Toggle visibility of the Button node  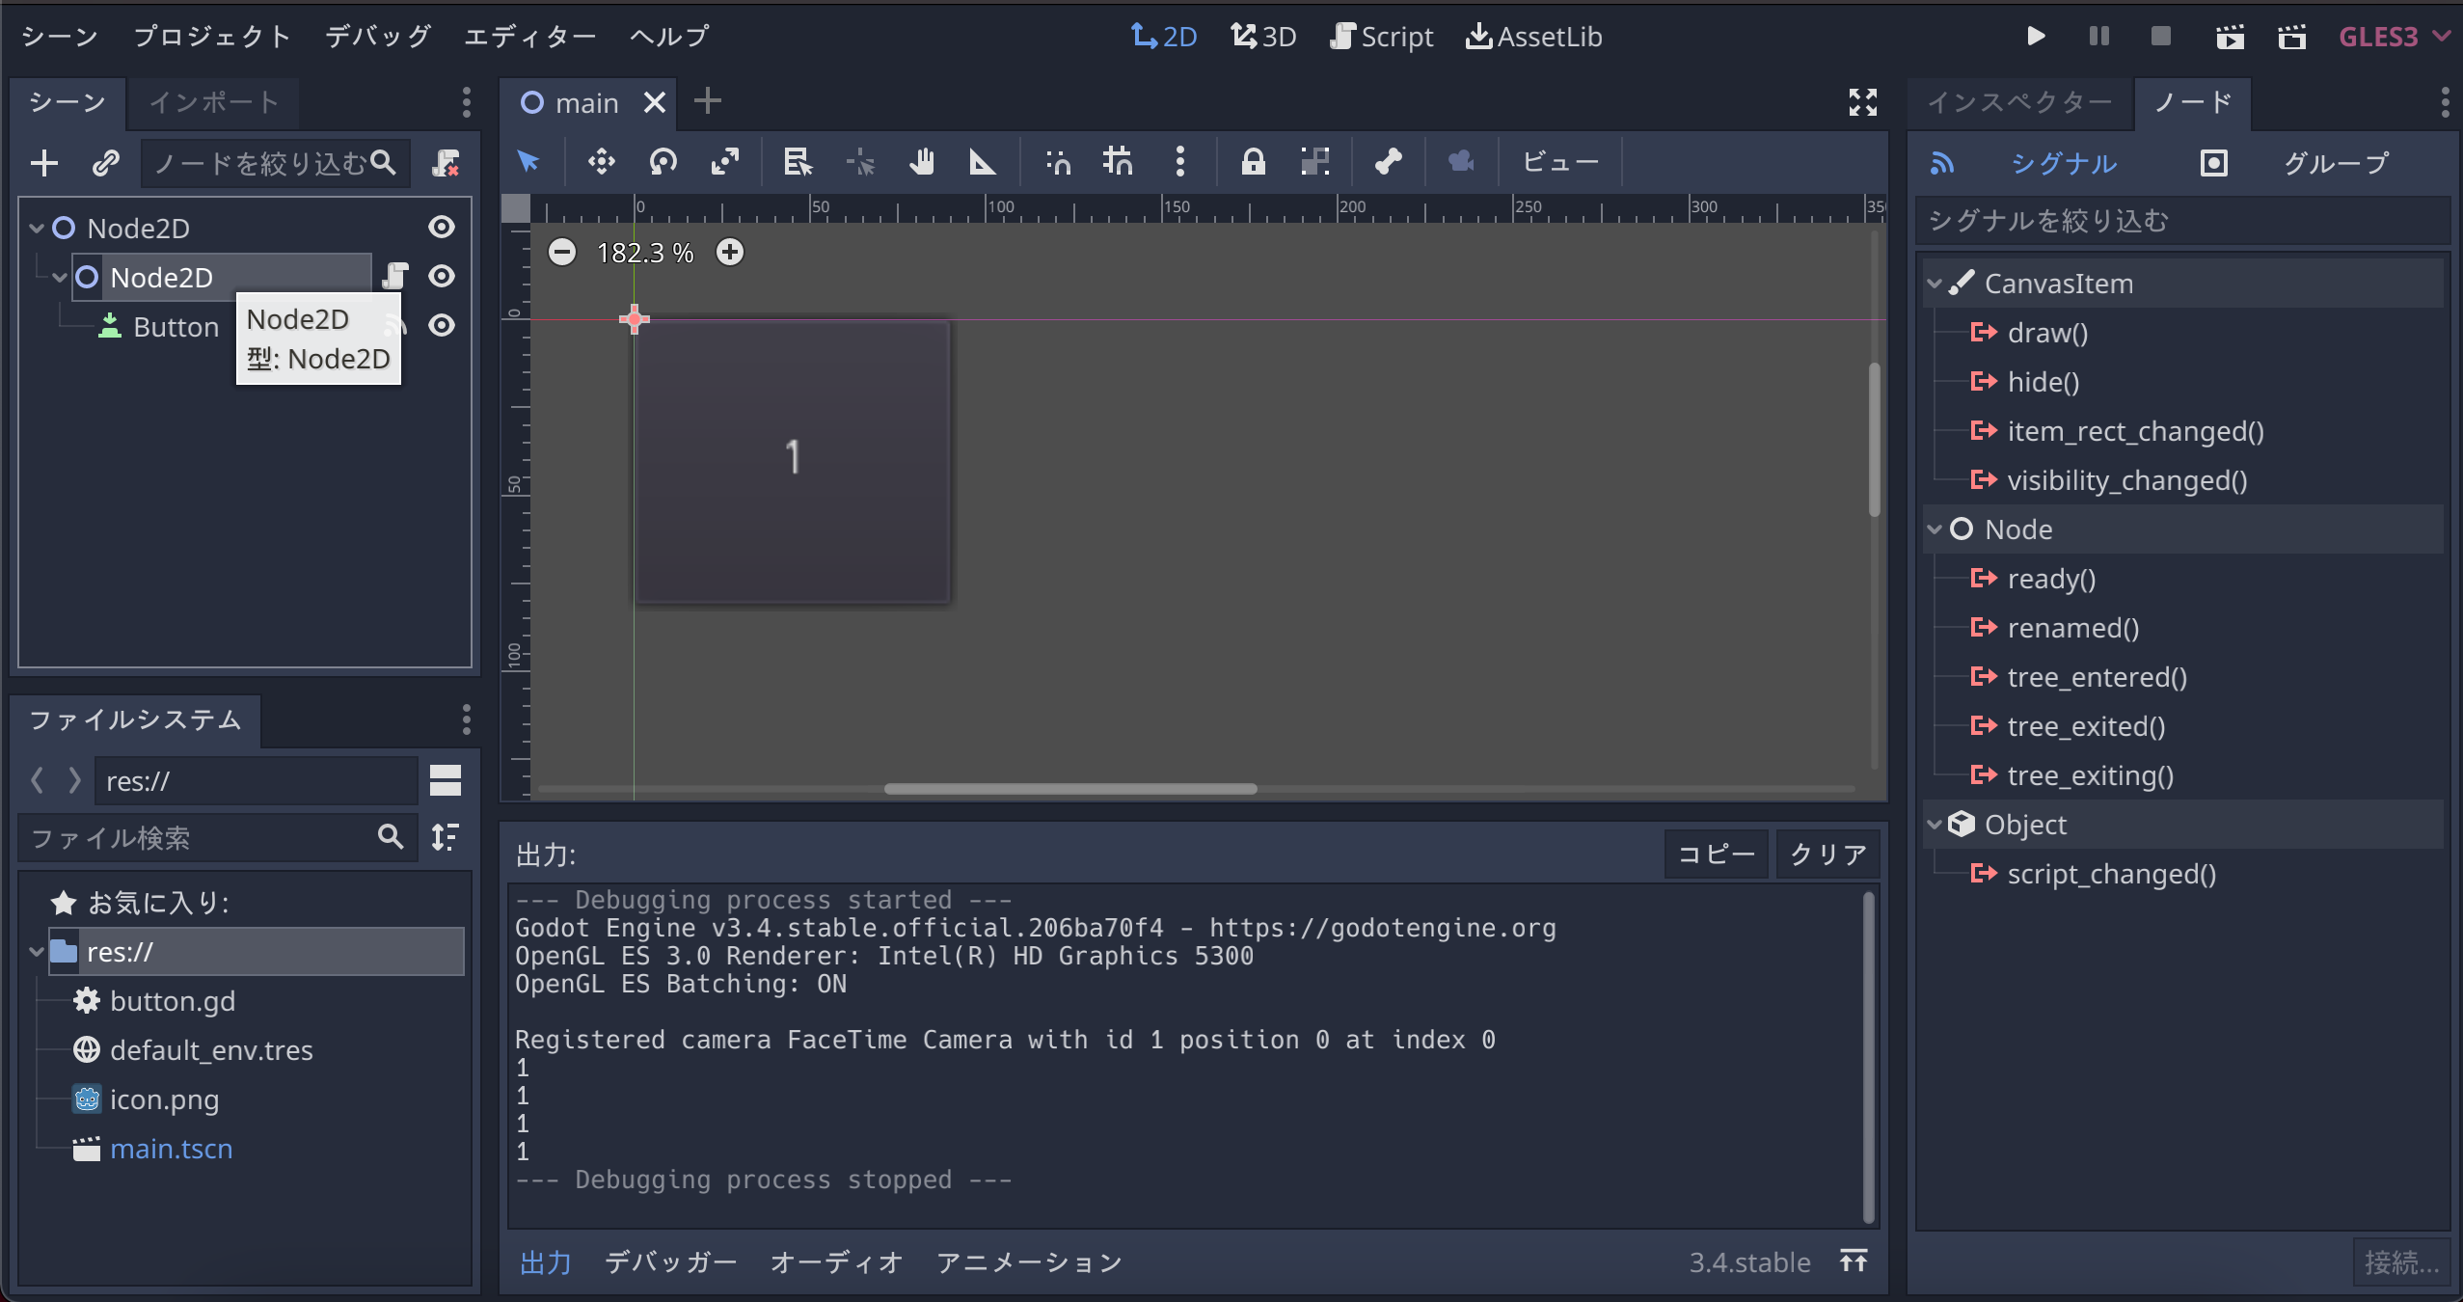tap(442, 326)
